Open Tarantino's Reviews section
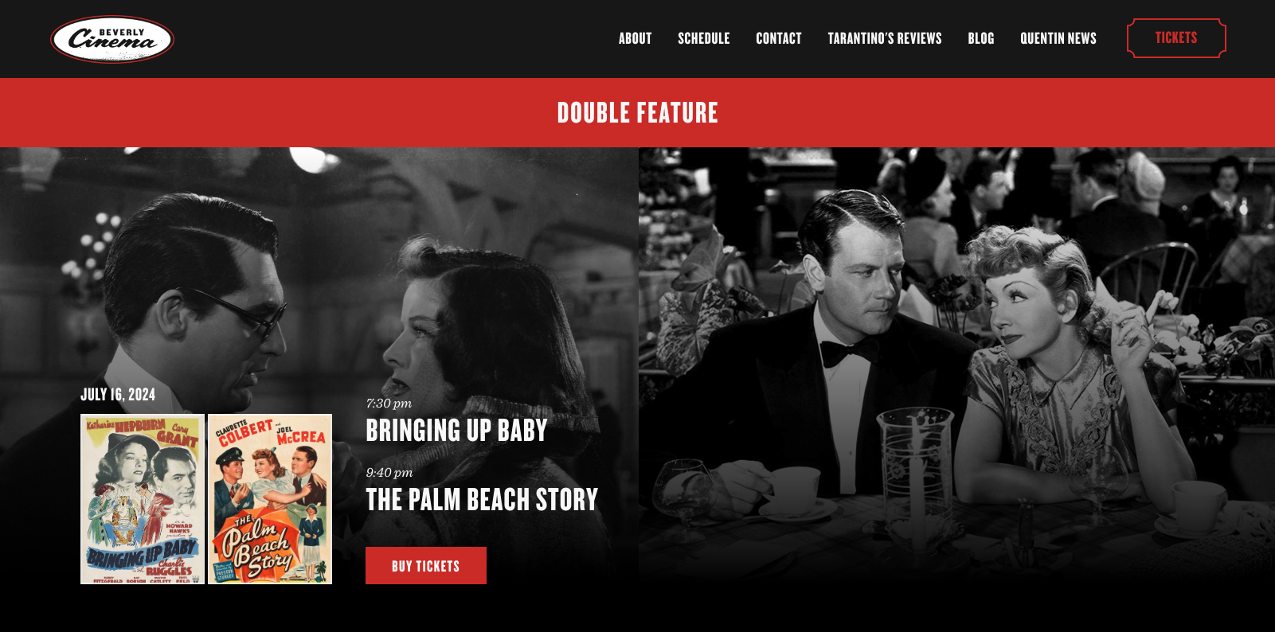 click(884, 38)
